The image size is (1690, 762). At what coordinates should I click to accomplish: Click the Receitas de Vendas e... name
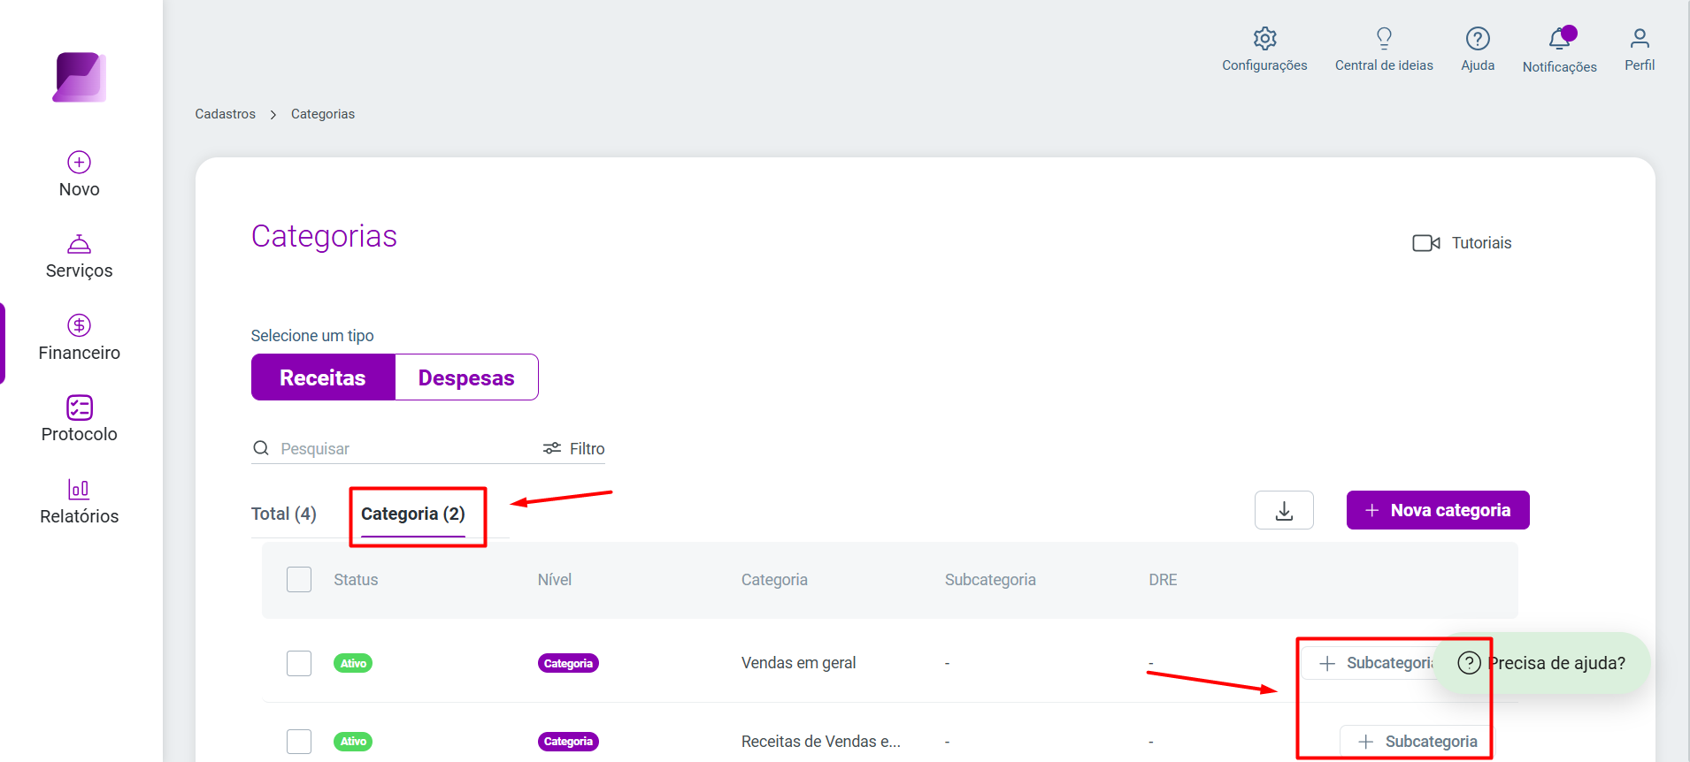coord(820,742)
